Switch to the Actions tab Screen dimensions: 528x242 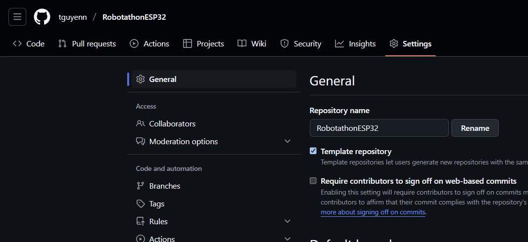pos(149,43)
